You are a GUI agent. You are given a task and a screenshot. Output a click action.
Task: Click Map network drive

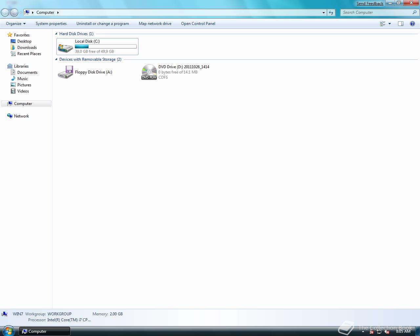pos(155,24)
